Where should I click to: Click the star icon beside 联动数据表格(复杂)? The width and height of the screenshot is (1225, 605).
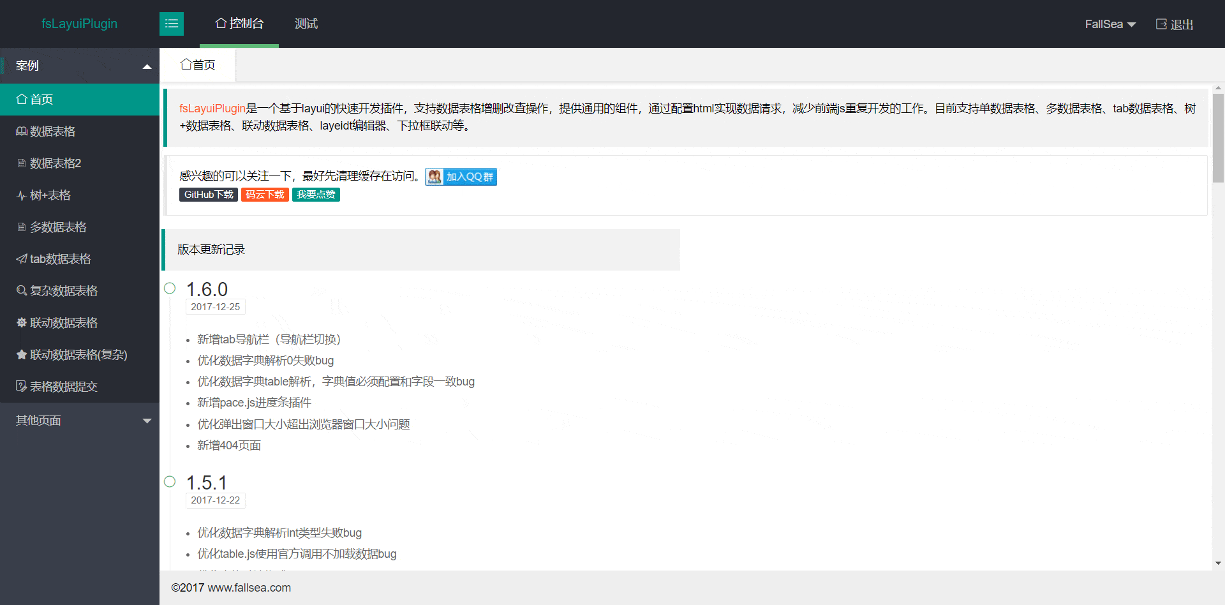point(22,355)
